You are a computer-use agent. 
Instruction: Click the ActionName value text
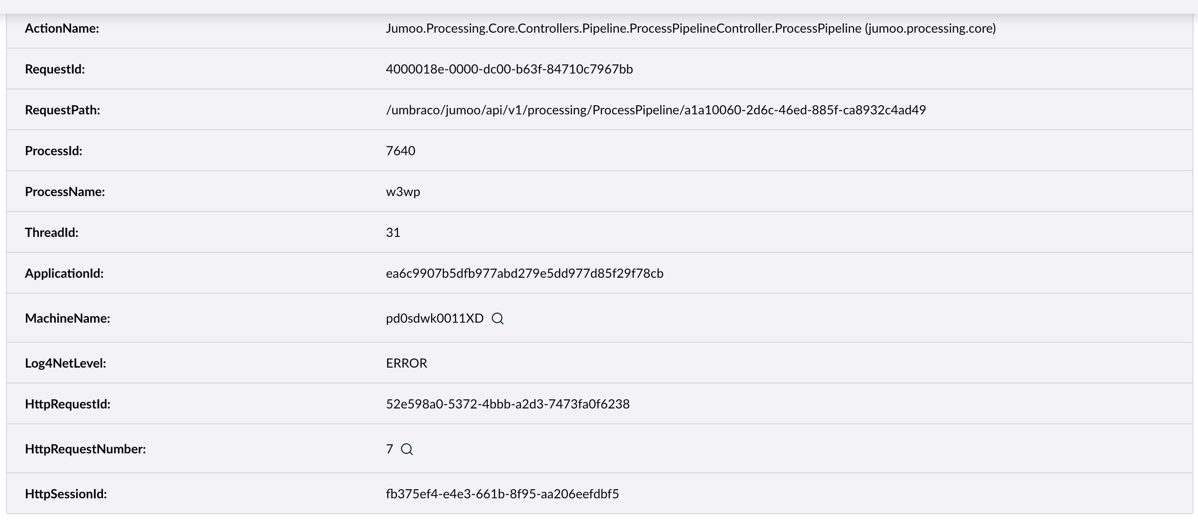click(x=691, y=29)
